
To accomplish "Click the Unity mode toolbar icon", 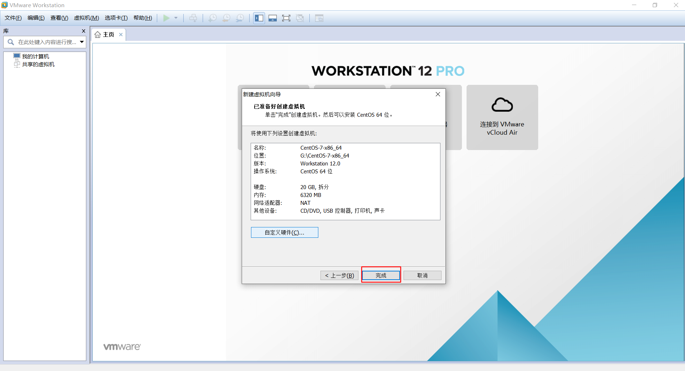I will [x=300, y=18].
